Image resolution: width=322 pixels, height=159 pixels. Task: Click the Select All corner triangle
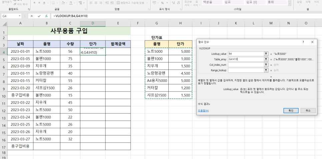coord(5,24)
